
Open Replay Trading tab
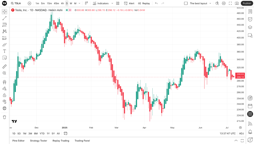(61, 141)
